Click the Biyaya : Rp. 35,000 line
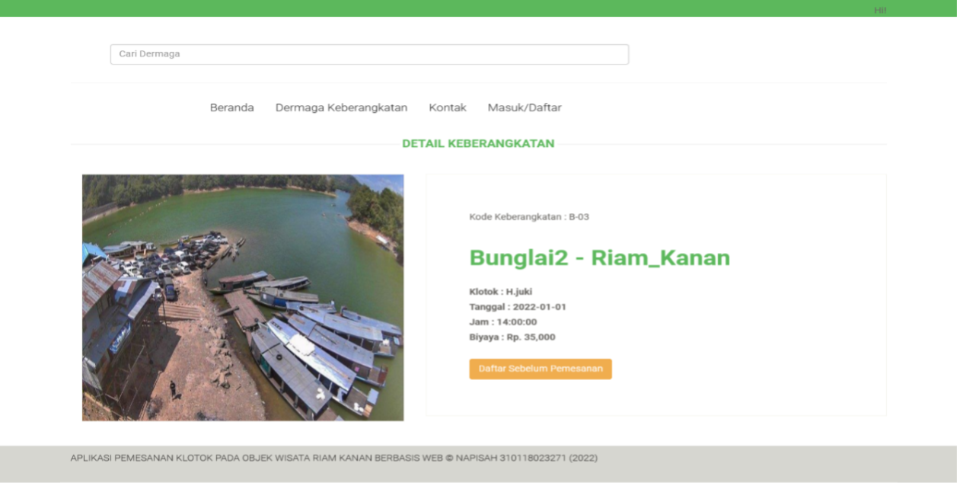Viewport: 960px width, 486px height. coord(512,337)
